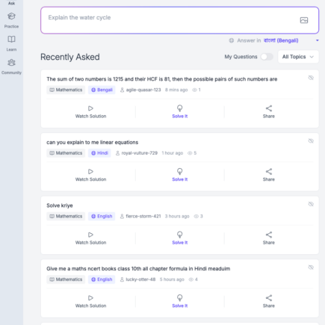325x325 pixels.
Task: Click the Mathematics tag on Solve kriye question
Action: (x=66, y=216)
